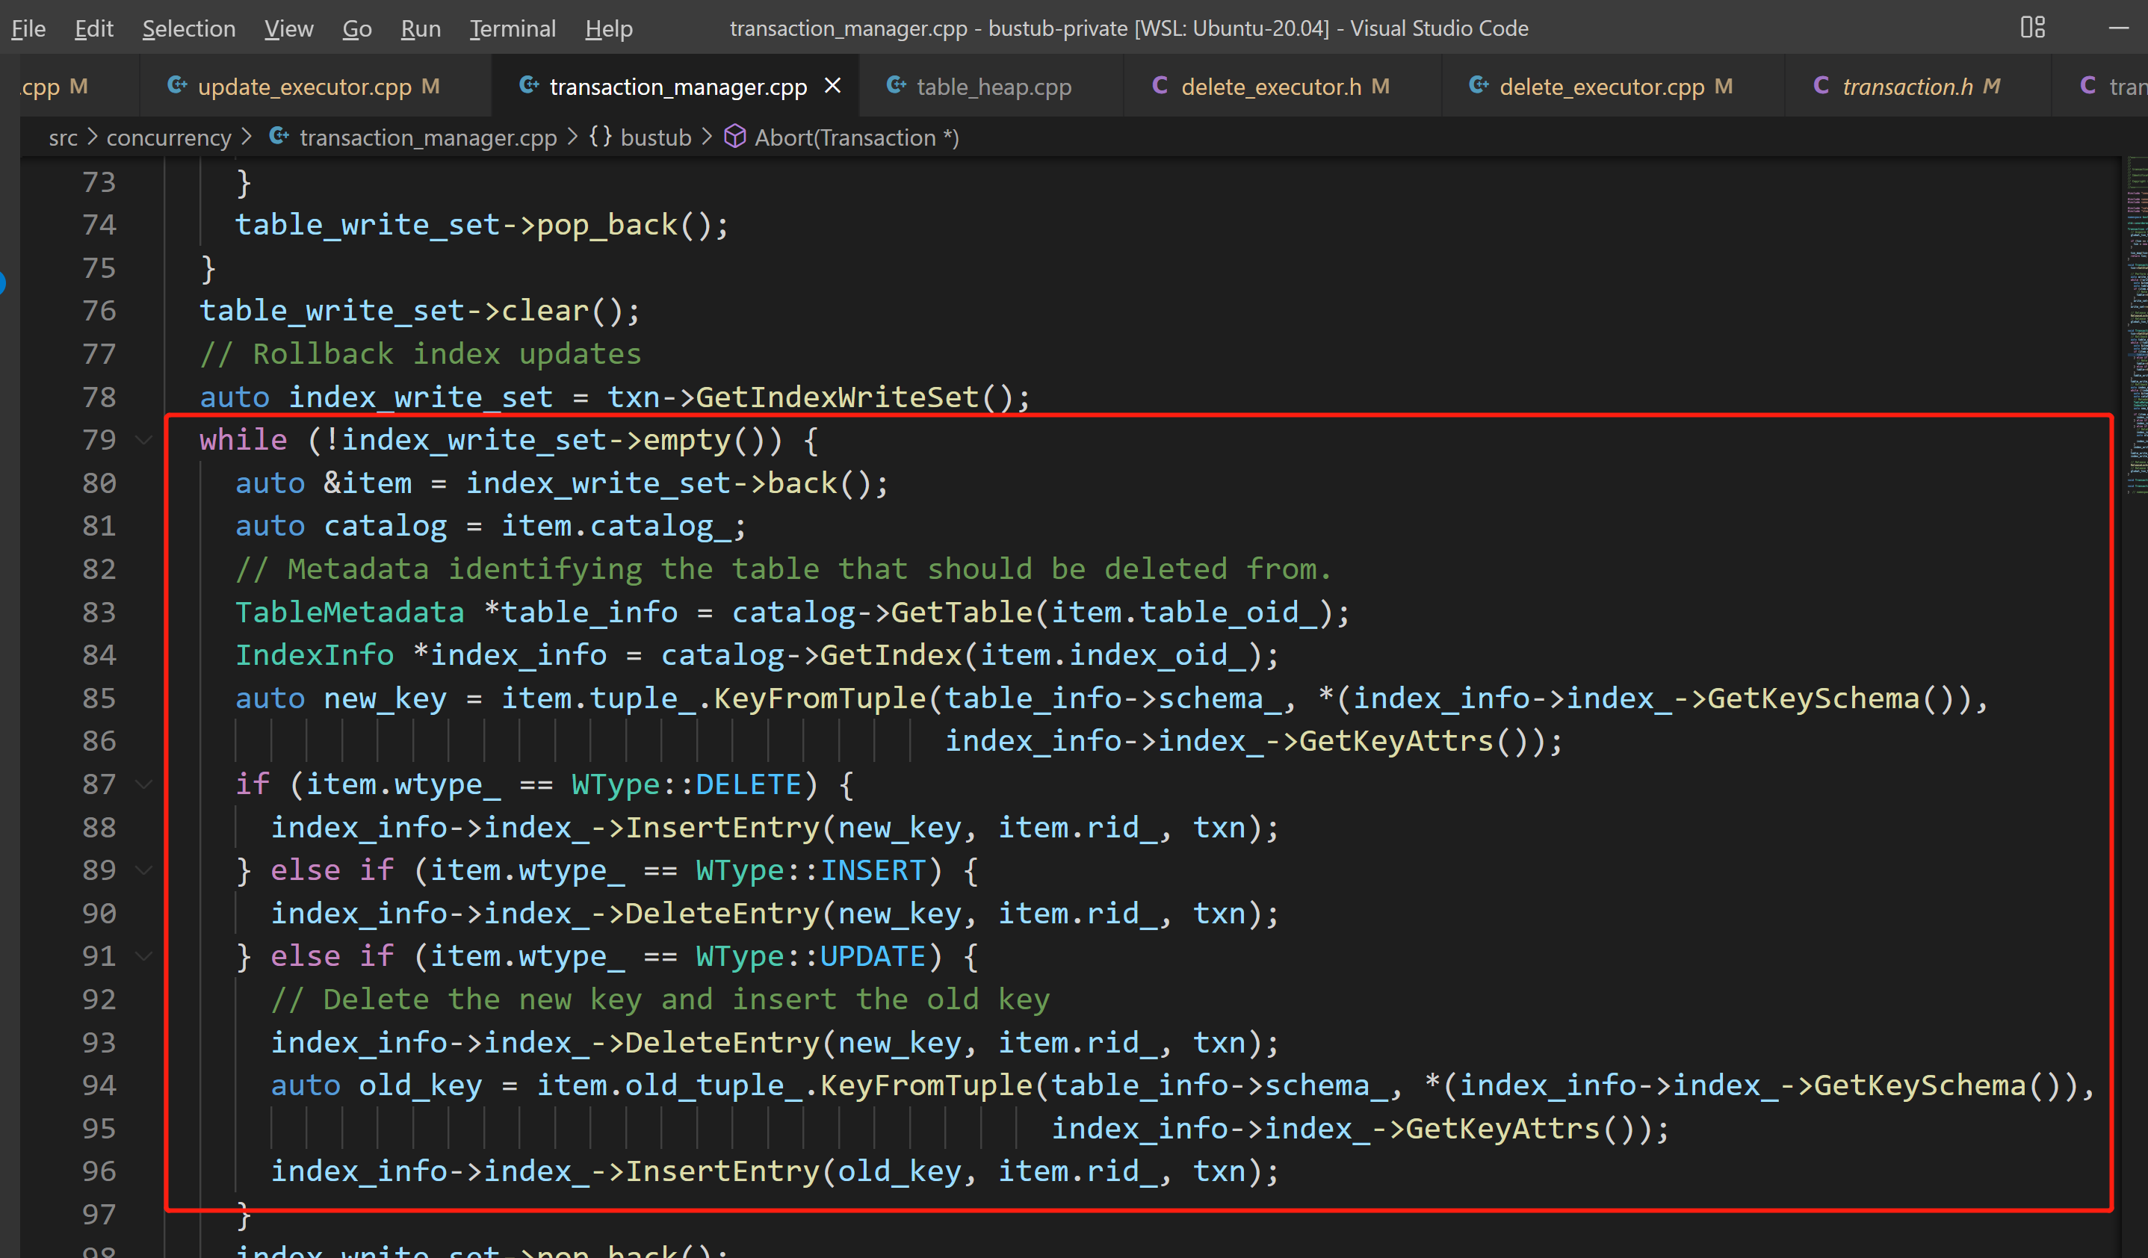Click the C++ icon on delete_executor.cpp tab
Viewport: 2148px width, 1258px height.
tap(1479, 86)
